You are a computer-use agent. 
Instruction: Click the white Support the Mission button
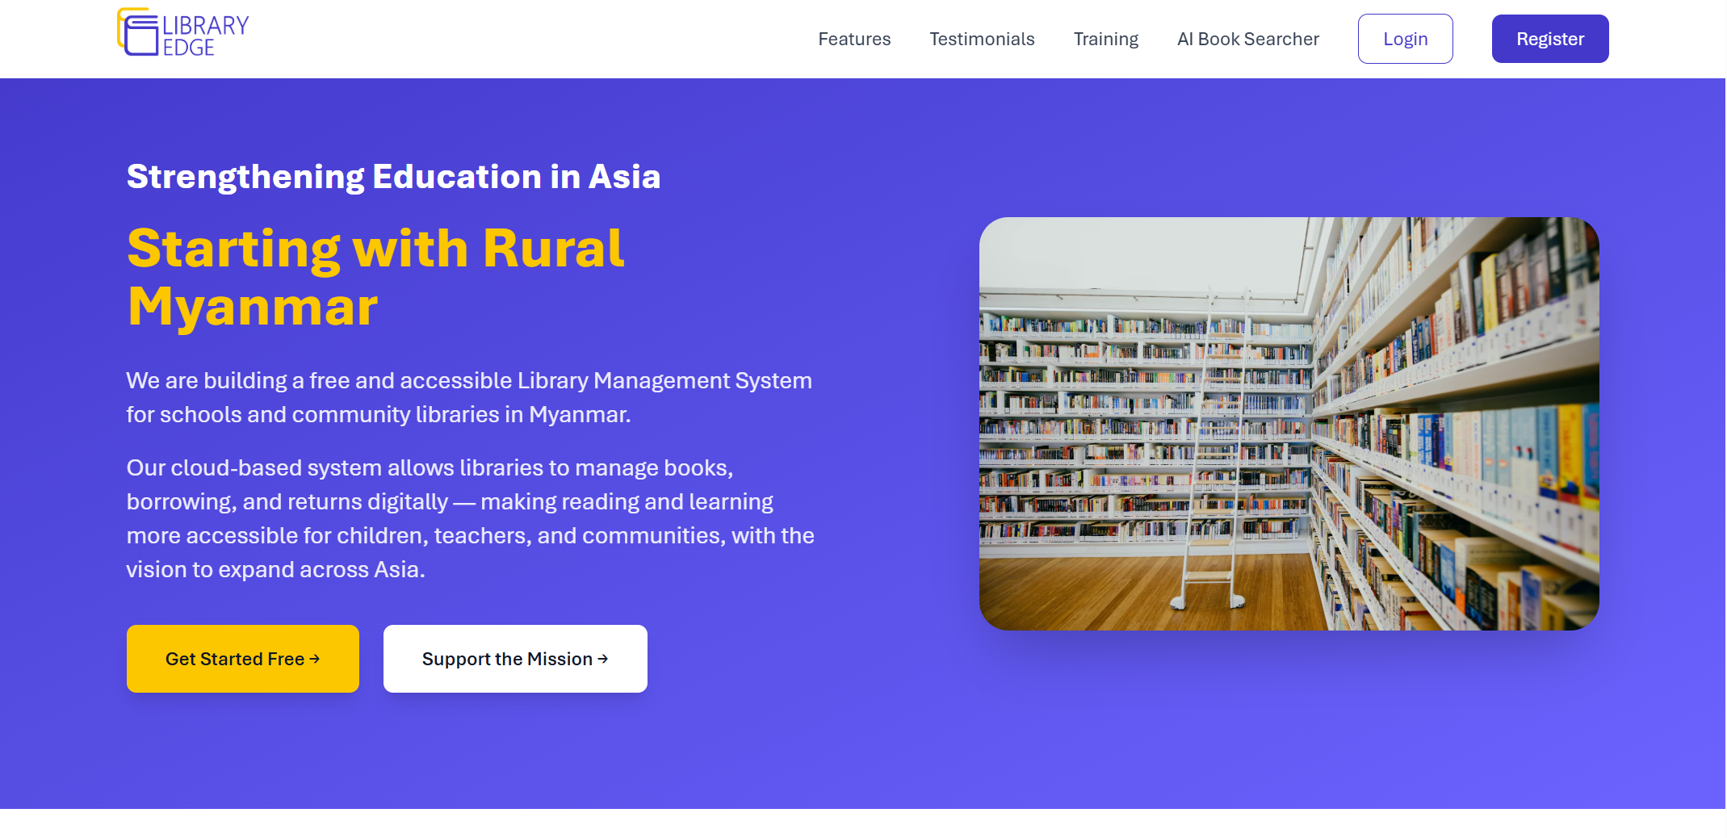coord(515,659)
